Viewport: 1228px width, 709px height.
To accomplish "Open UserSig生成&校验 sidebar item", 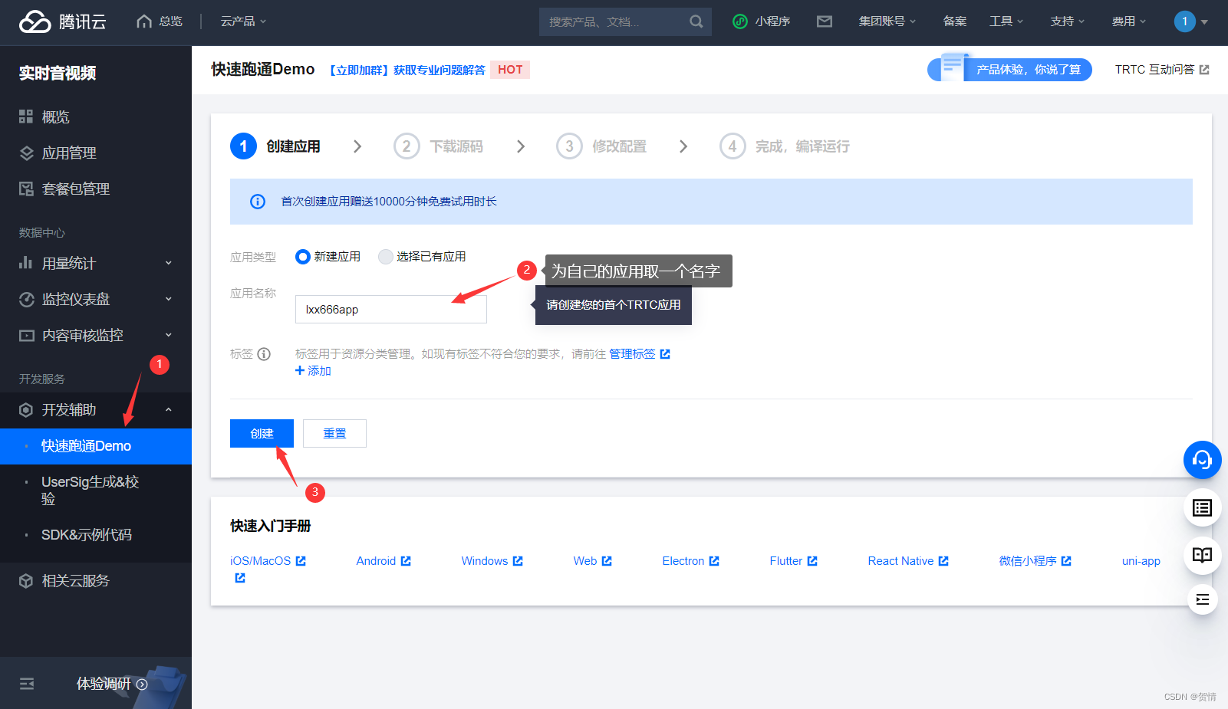I will (96, 491).
